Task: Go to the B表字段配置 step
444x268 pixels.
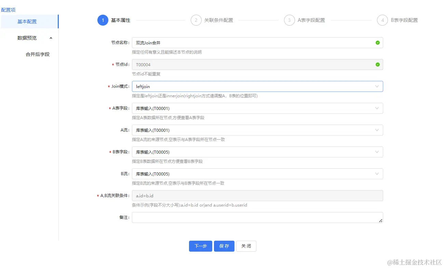Action: click(x=404, y=20)
